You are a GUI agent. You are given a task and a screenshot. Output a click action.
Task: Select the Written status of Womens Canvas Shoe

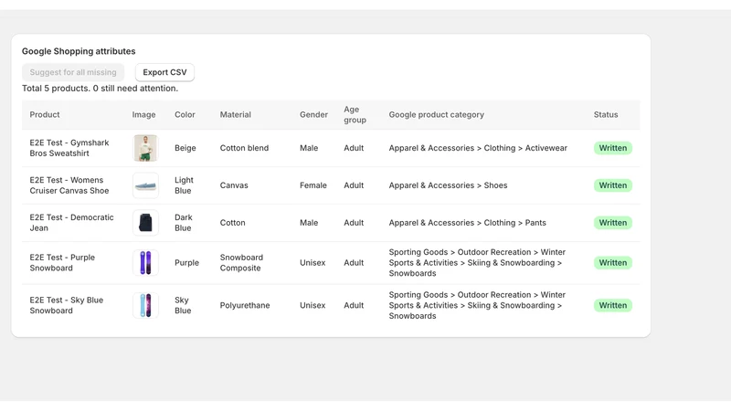pos(612,185)
